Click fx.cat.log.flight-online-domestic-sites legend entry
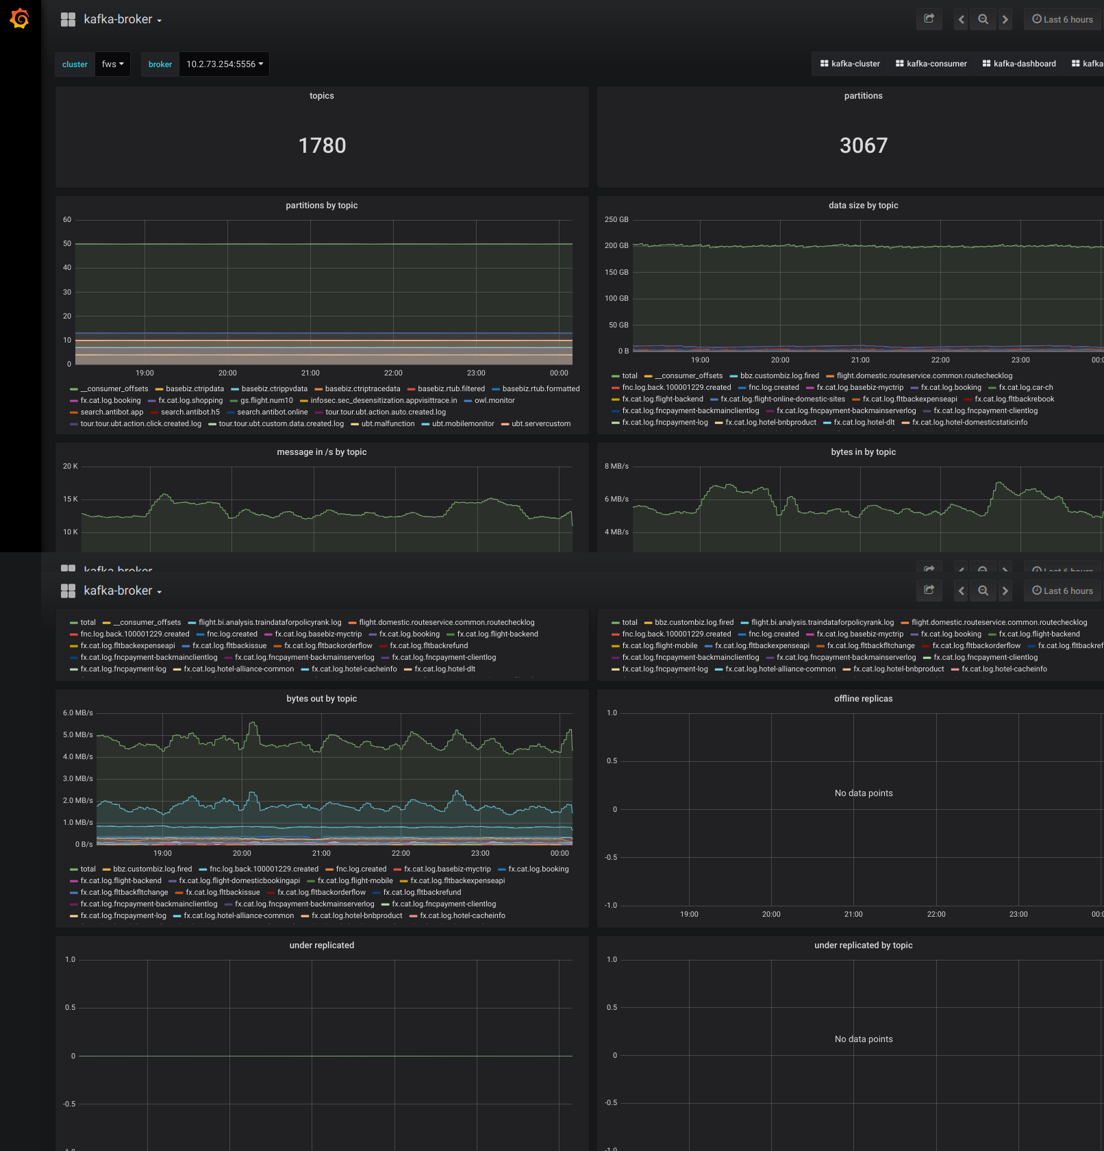 (x=783, y=399)
